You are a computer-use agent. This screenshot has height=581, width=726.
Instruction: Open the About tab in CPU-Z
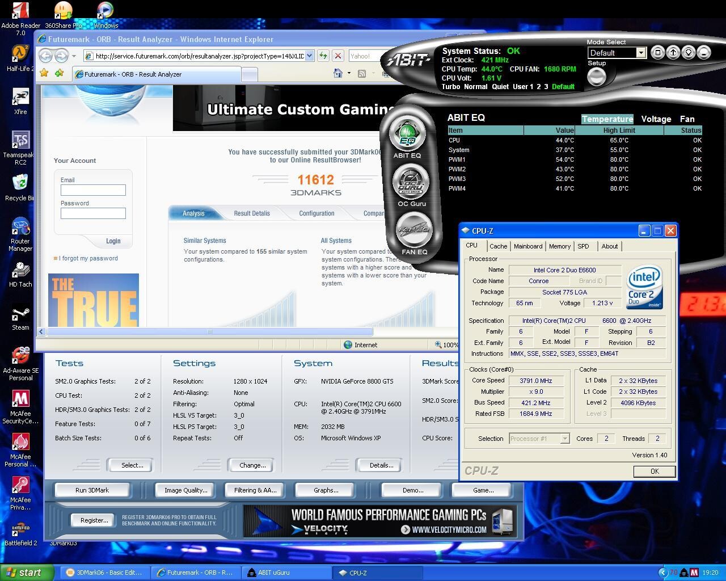[610, 246]
